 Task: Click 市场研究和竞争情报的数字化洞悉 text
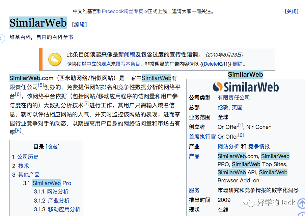click(x=258, y=190)
